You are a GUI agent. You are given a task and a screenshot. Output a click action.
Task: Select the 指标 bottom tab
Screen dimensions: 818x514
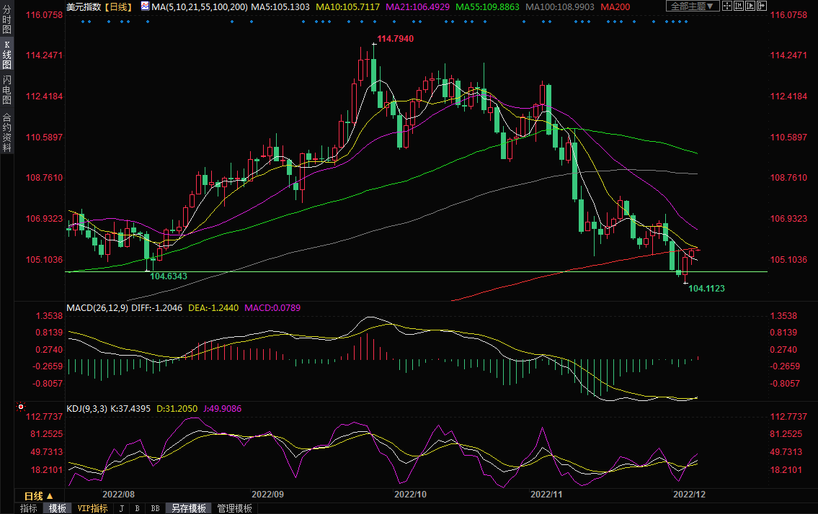[x=29, y=508]
